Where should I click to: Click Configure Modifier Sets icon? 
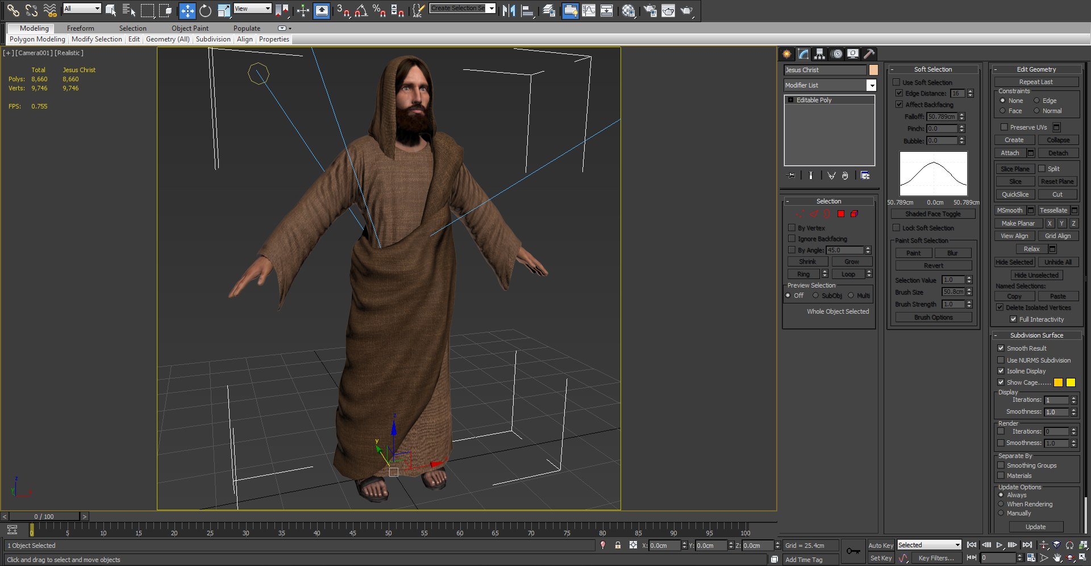[x=865, y=176]
